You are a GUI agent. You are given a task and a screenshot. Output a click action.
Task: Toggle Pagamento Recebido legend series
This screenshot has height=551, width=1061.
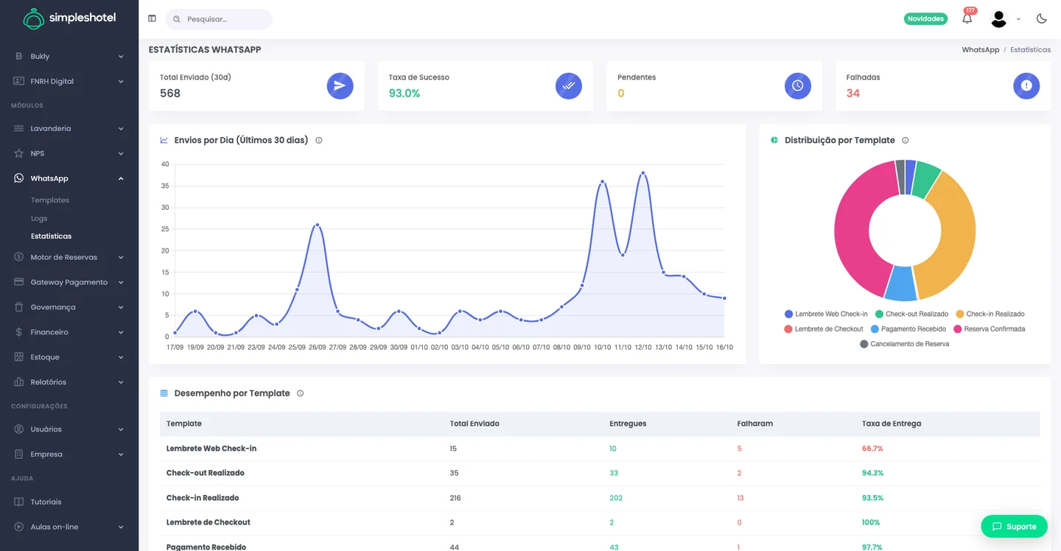coord(908,329)
